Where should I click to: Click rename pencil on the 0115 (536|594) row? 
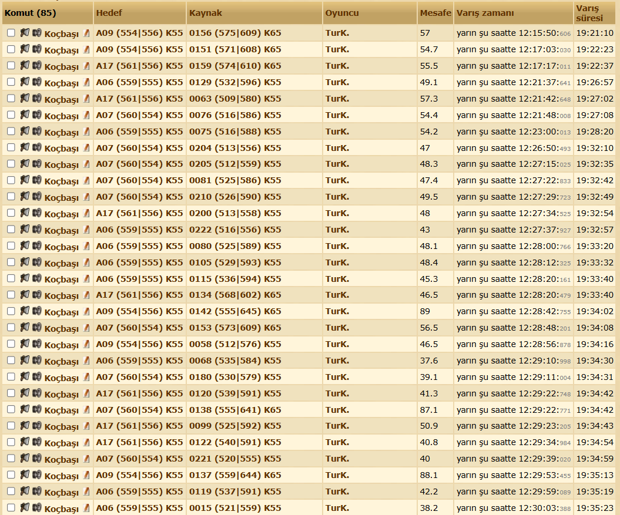pos(86,279)
